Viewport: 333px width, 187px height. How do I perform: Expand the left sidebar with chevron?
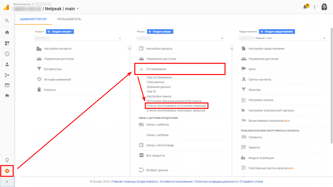click(7, 181)
